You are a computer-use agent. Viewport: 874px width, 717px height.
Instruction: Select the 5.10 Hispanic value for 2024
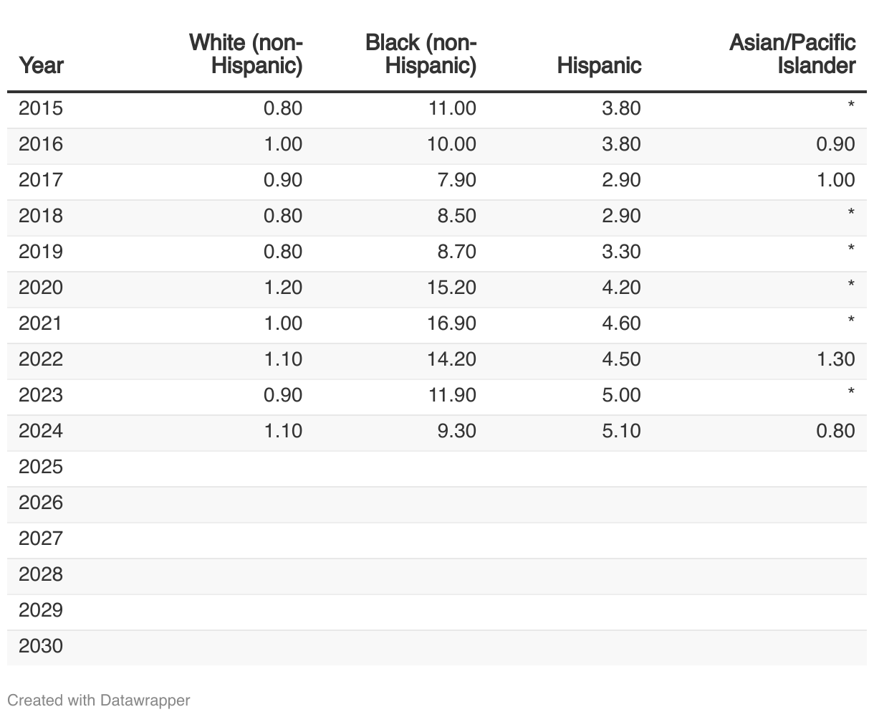click(621, 431)
